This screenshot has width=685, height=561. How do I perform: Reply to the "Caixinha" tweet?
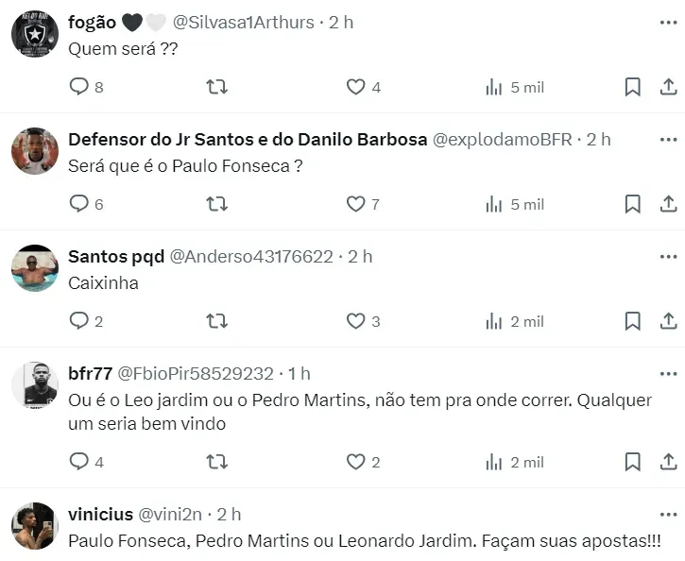[79, 321]
